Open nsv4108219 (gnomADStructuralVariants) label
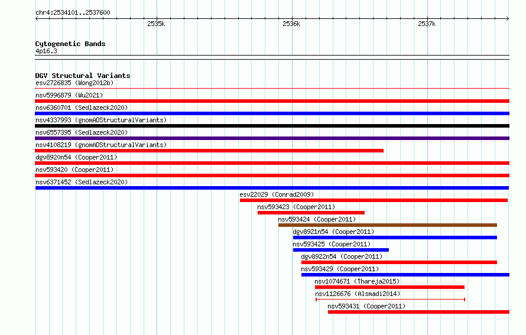The height and width of the screenshot is (335, 526). coord(101,145)
